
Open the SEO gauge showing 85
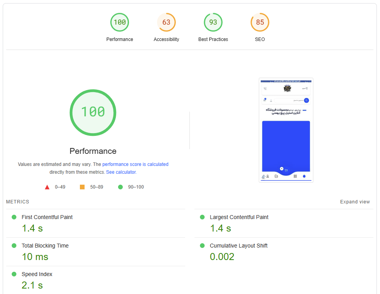[x=260, y=22]
